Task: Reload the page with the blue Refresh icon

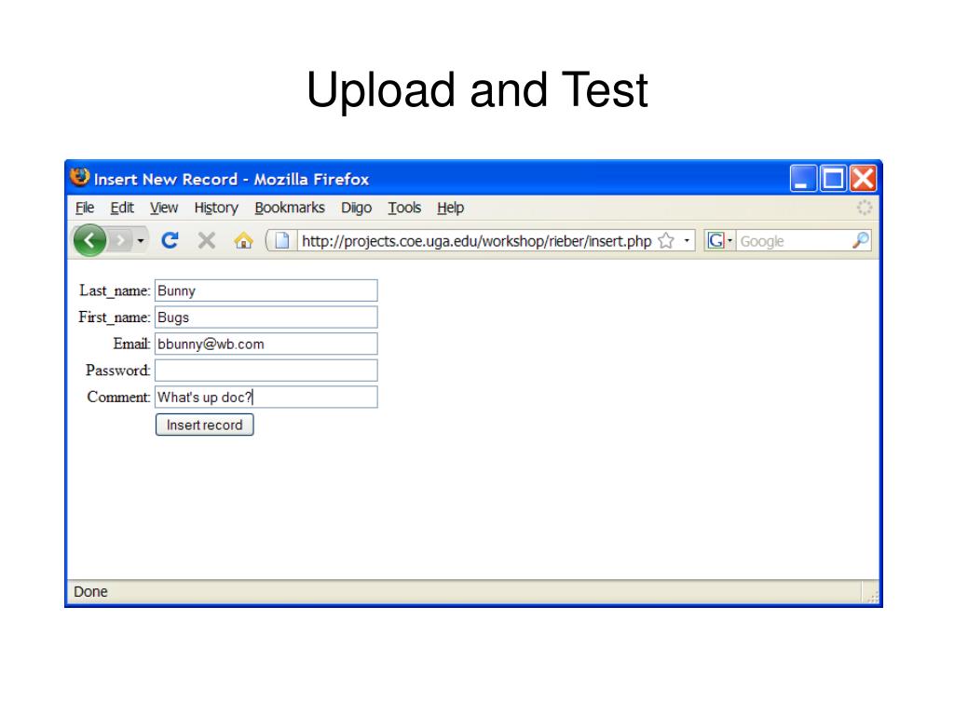Action: click(170, 241)
